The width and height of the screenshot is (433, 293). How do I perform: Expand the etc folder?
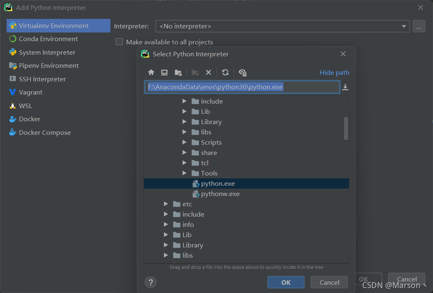[166, 204]
